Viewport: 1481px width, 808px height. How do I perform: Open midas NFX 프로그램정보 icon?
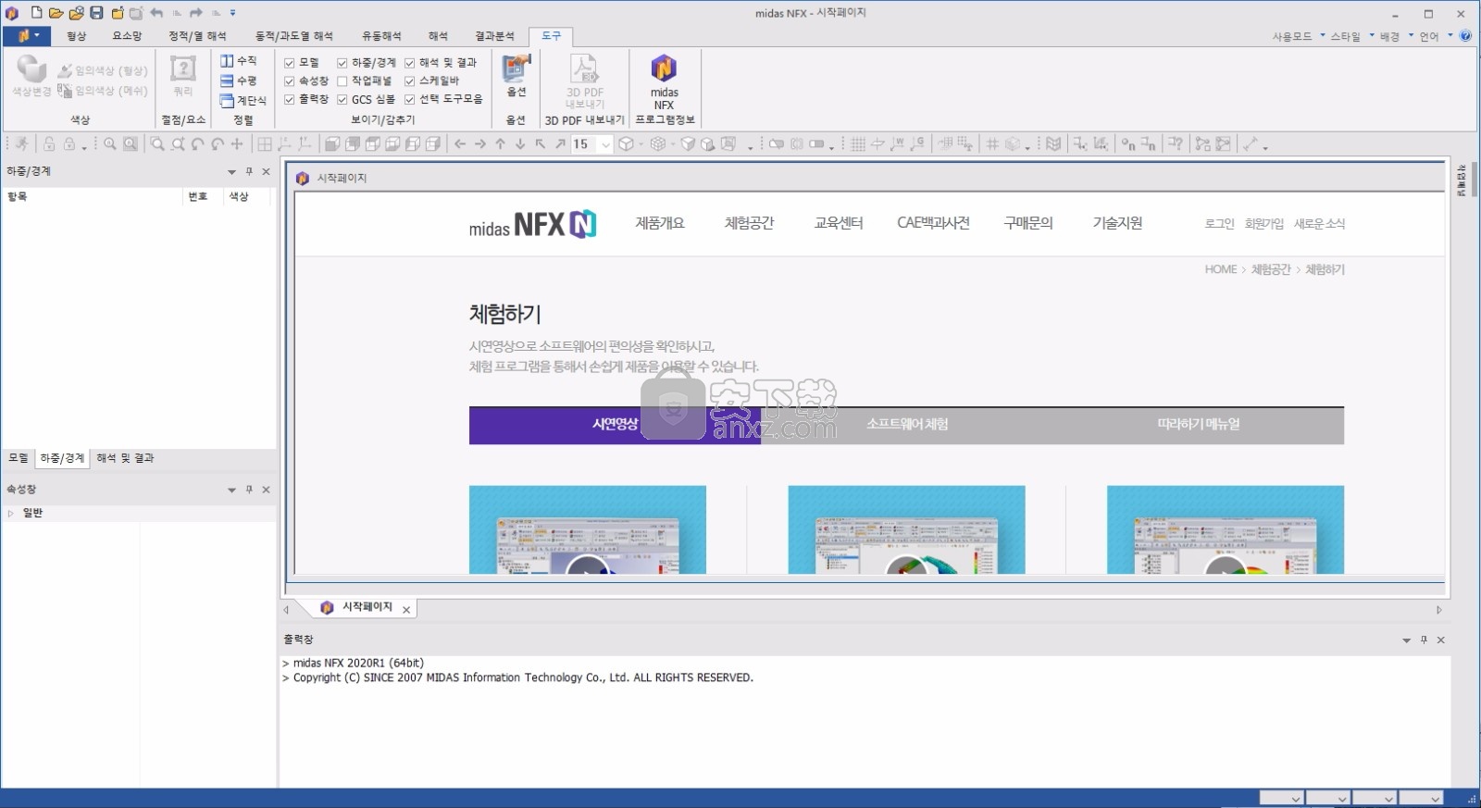coord(664,81)
